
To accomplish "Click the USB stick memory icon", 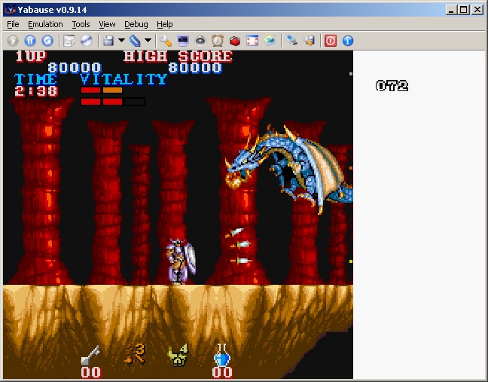I will [291, 41].
